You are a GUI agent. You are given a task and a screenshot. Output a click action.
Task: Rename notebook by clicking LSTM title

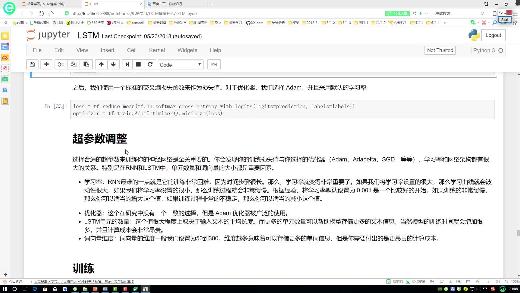[88, 36]
